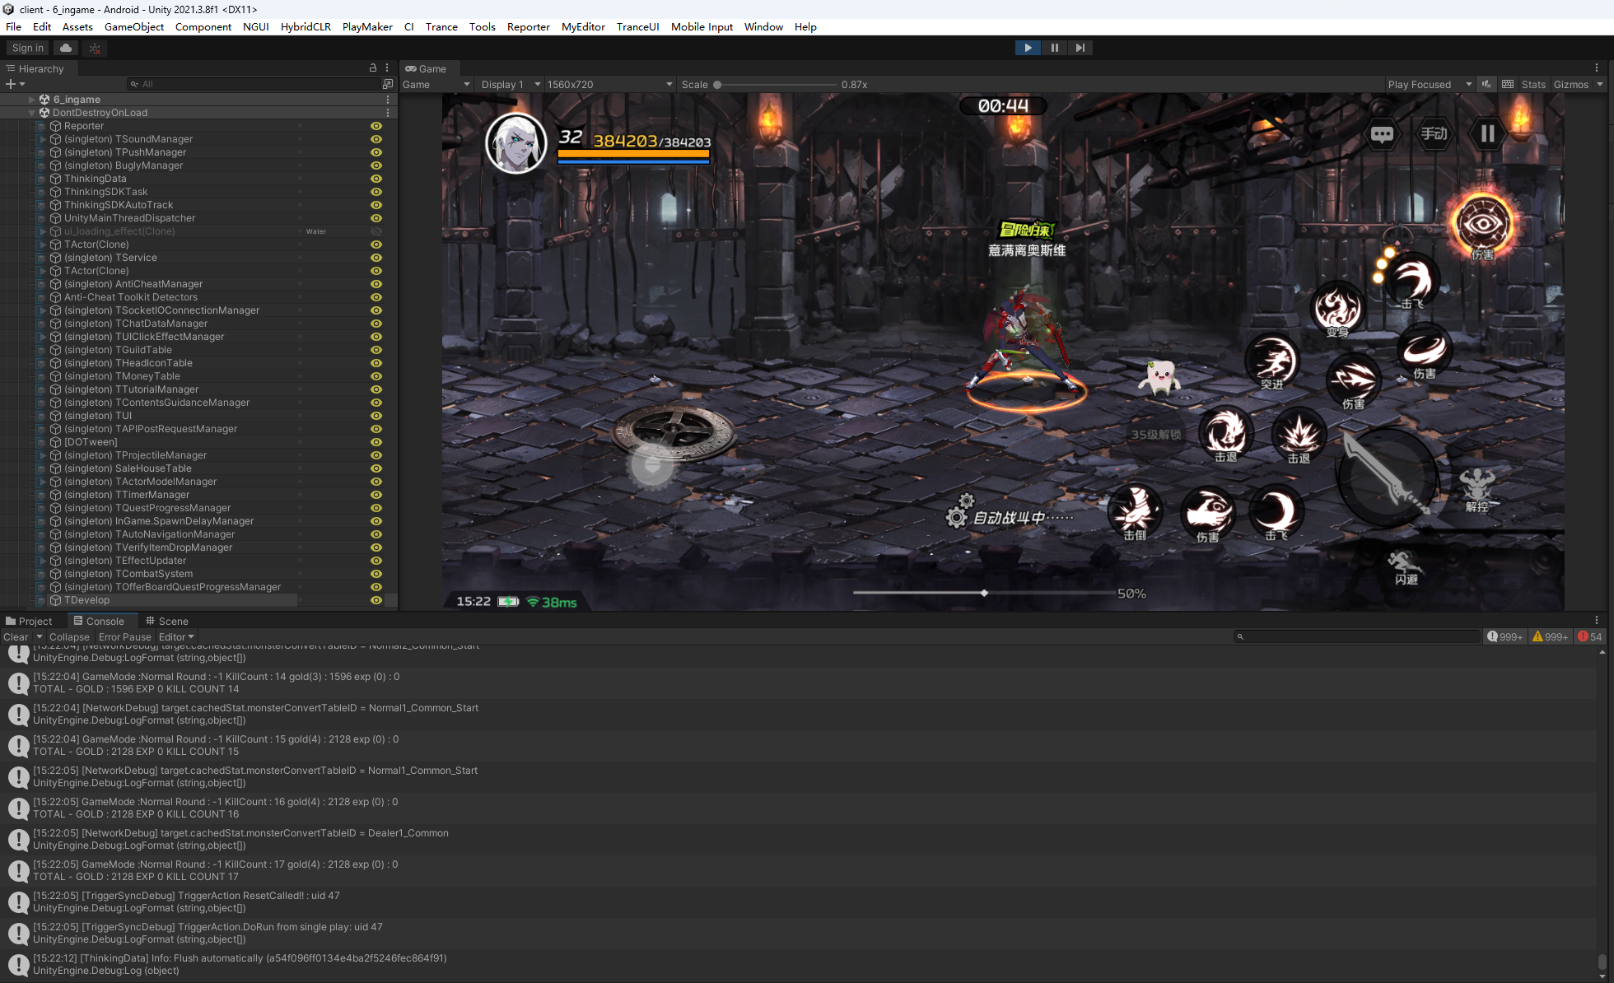Viewport: 1614px width, 983px height.
Task: Tap the 闪避 dodge skill icon
Action: (x=1404, y=566)
